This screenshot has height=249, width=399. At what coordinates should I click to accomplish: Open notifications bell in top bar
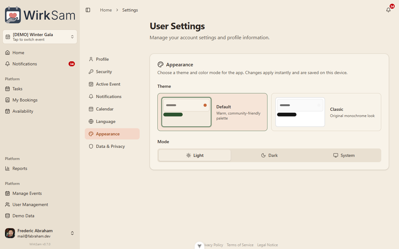(x=388, y=10)
